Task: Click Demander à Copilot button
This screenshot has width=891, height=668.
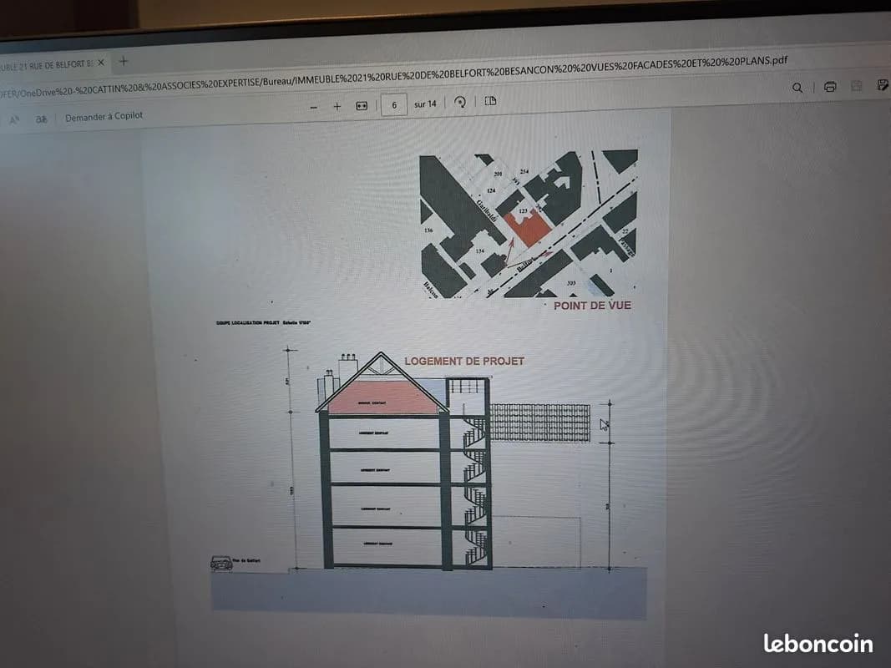Action: point(104,116)
